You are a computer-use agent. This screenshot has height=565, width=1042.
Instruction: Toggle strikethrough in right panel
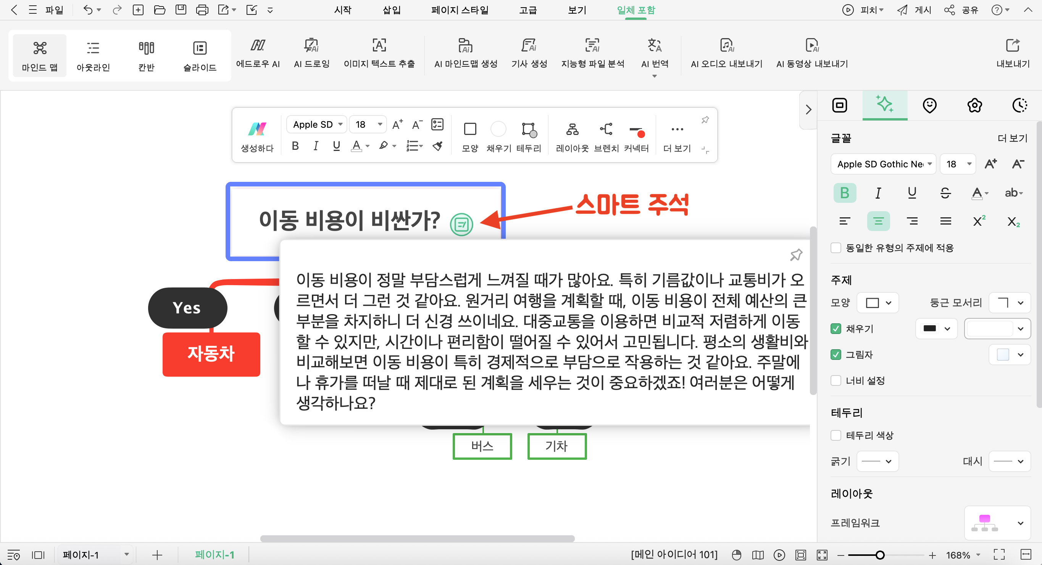[x=945, y=193]
